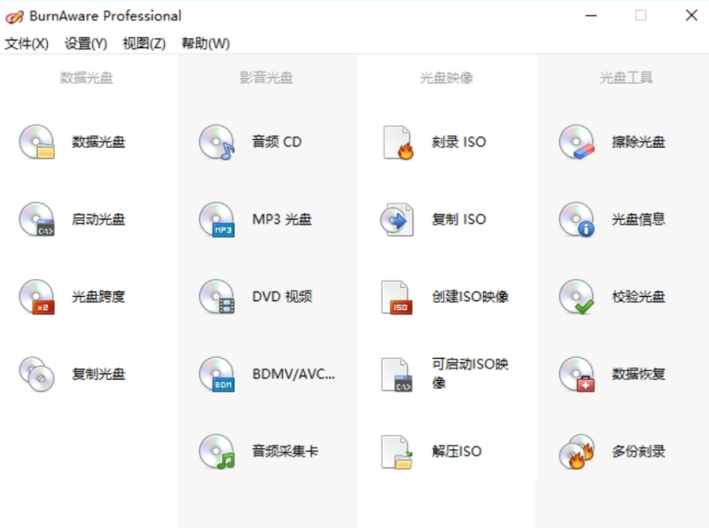709x528 pixels.
Task: Click the 刻录 ISO flame page icon
Action: (398, 143)
